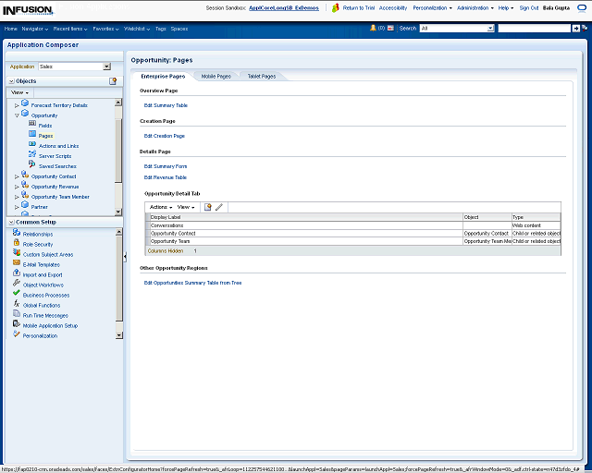Open Object Workflows from Common Setup

pyautogui.click(x=43, y=285)
